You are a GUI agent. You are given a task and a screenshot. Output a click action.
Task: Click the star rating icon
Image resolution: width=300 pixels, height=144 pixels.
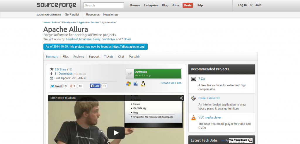point(52,69)
